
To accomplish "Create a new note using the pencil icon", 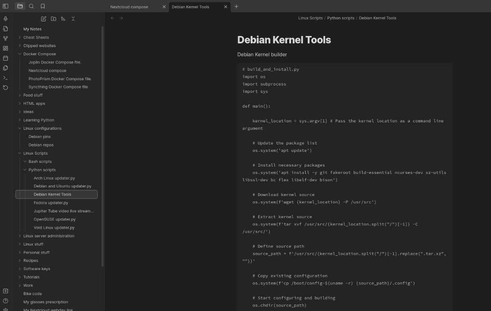I will pyautogui.click(x=43, y=18).
